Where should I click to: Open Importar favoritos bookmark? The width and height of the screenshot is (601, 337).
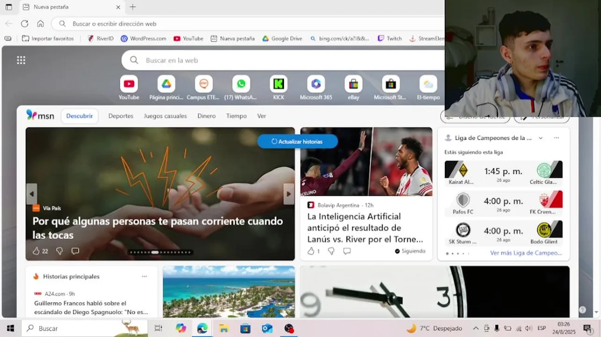(48, 38)
